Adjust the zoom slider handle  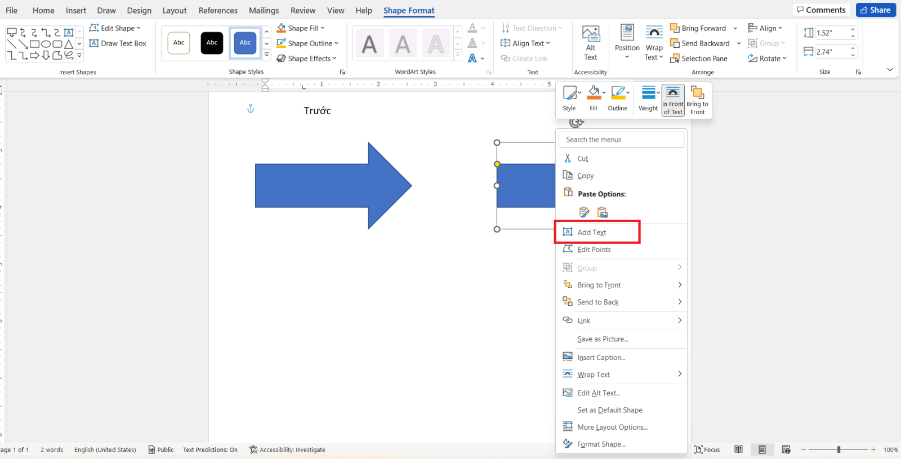pos(838,449)
